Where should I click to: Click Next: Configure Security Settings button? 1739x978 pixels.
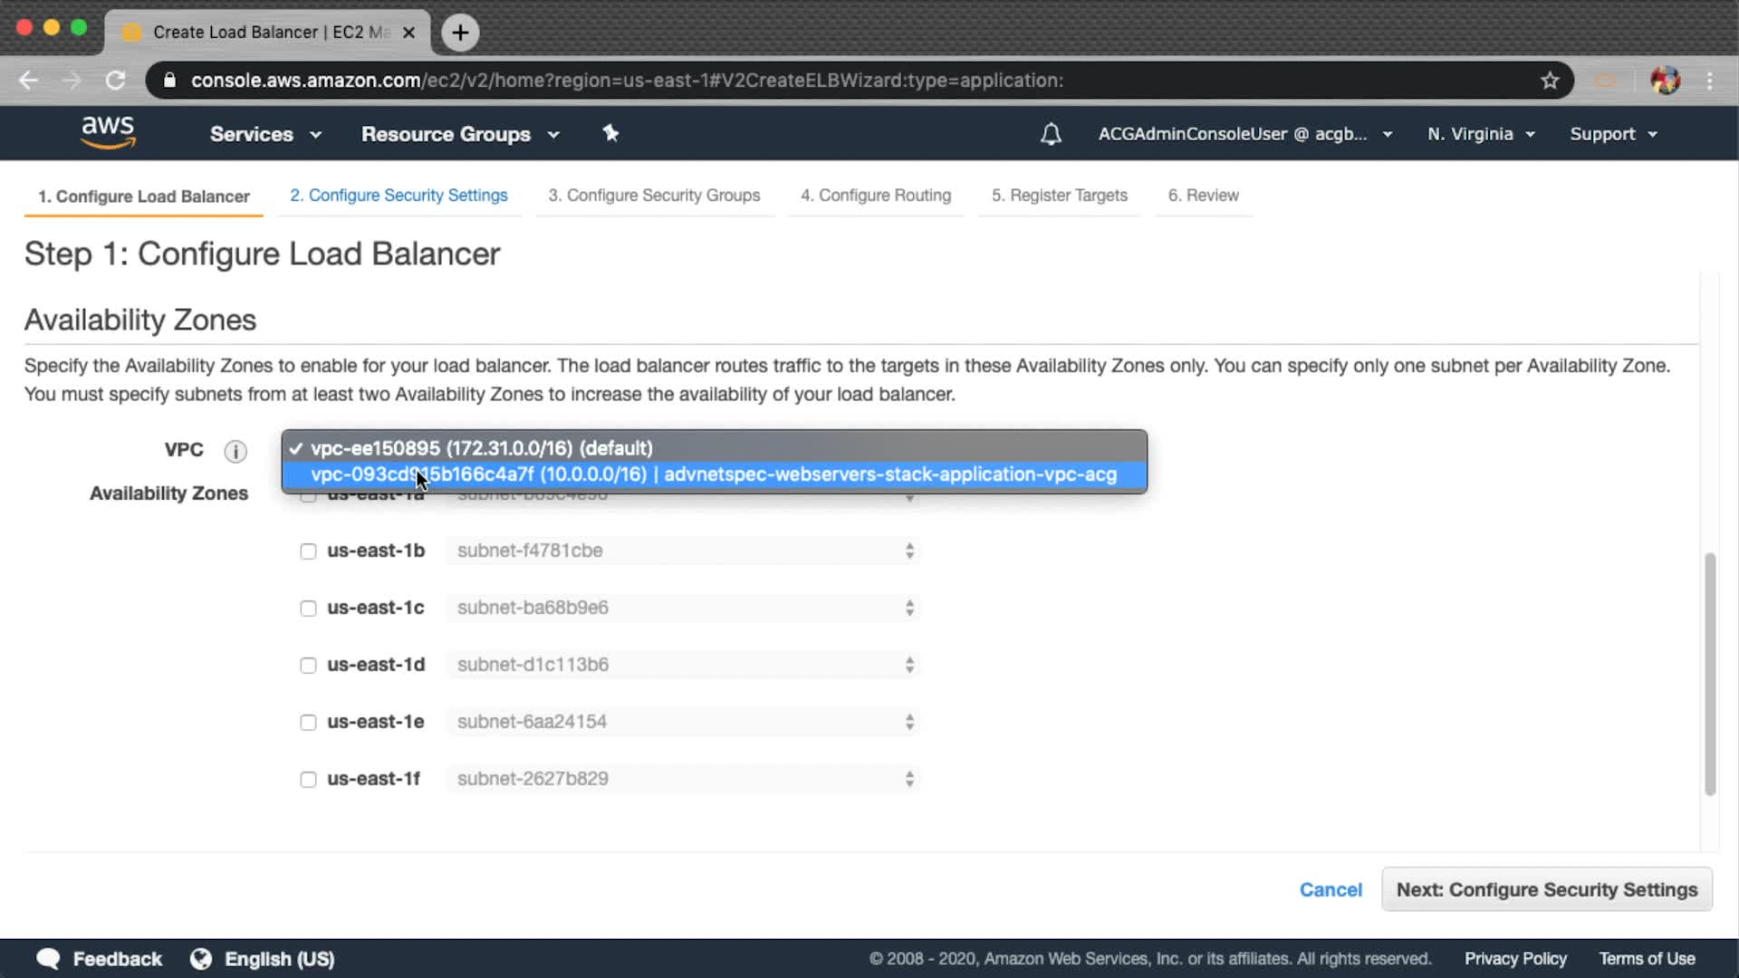coord(1546,889)
